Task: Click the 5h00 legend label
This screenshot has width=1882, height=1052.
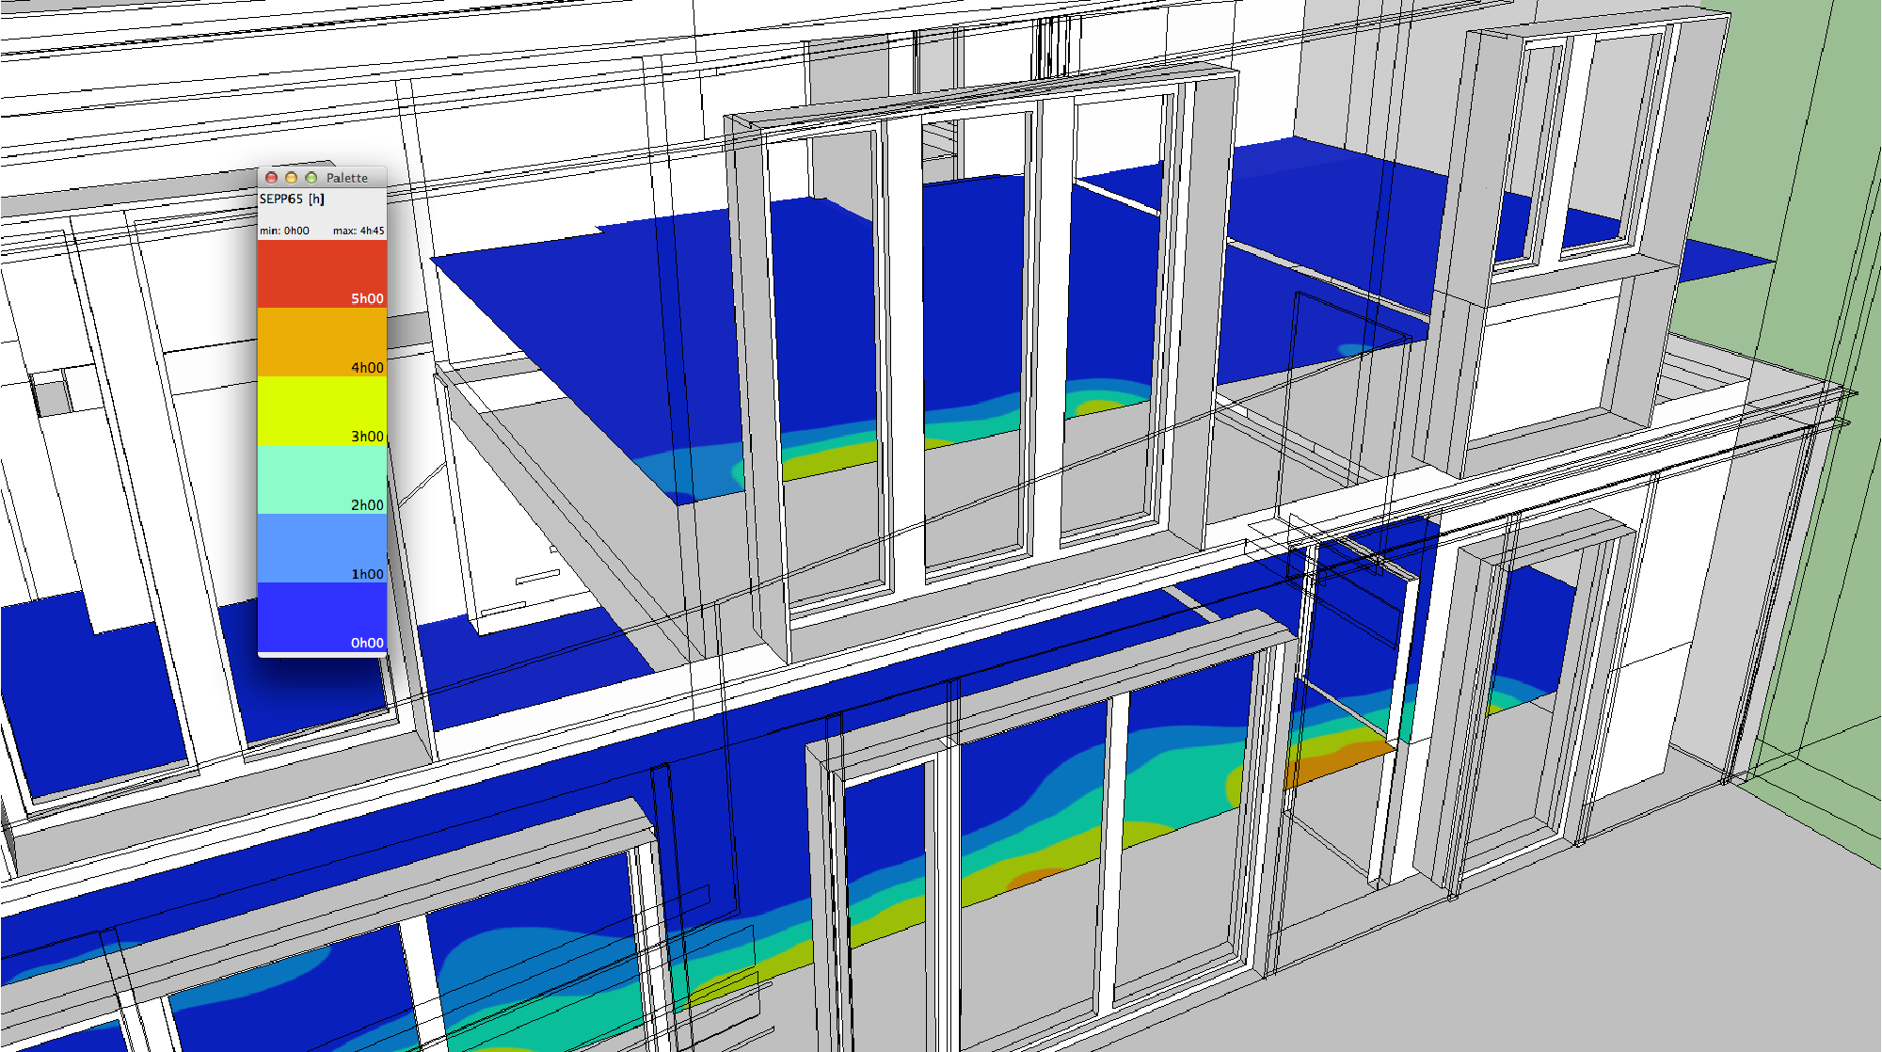Action: (367, 298)
